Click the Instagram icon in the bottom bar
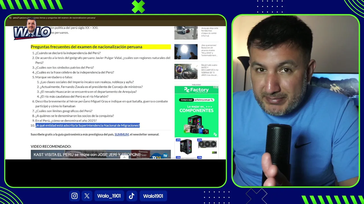The height and width of the screenshot is (204, 364). pyautogui.click(x=75, y=196)
